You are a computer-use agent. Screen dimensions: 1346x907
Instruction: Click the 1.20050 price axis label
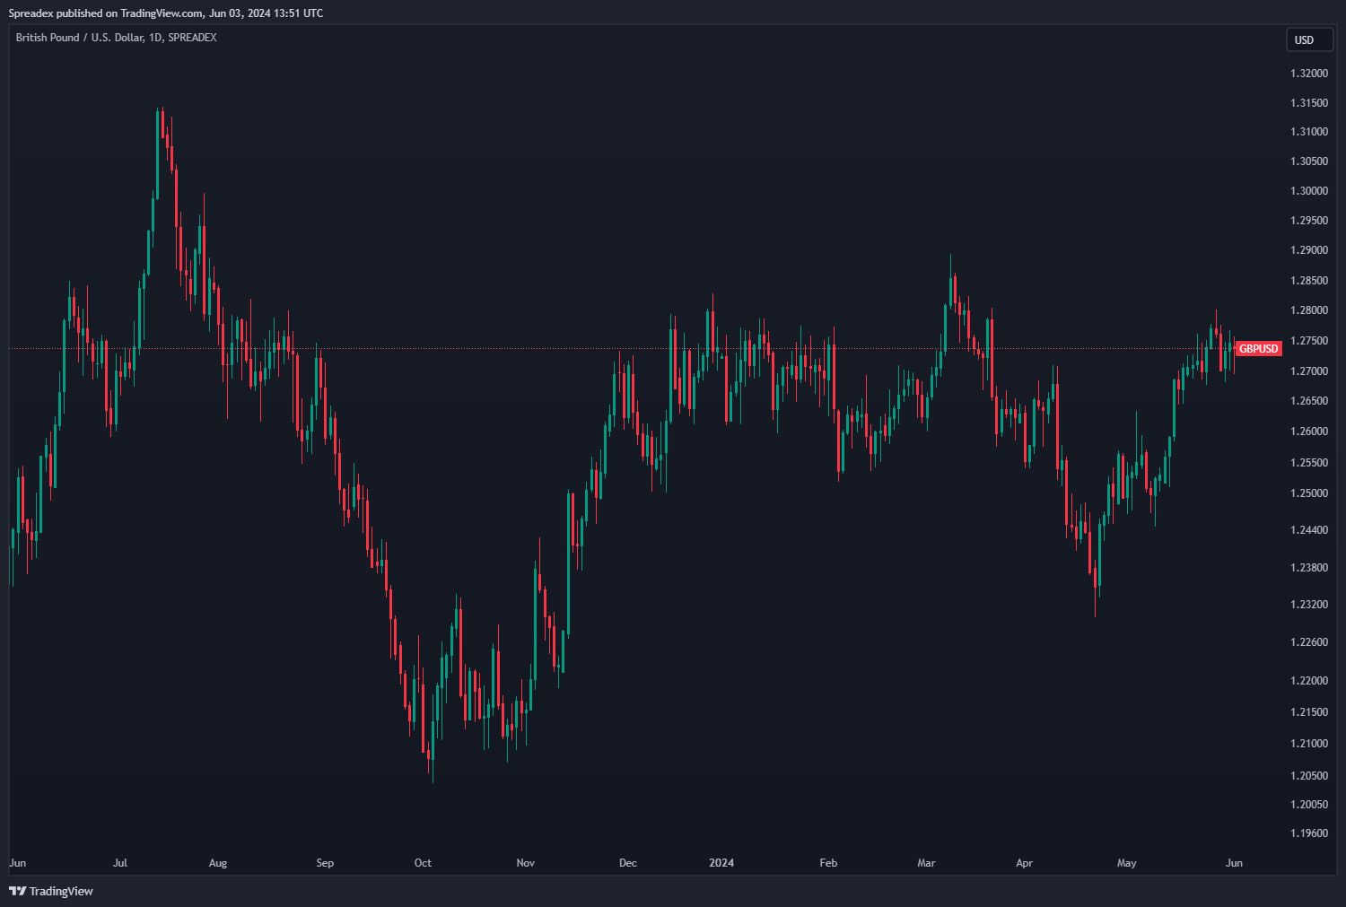pyautogui.click(x=1309, y=805)
